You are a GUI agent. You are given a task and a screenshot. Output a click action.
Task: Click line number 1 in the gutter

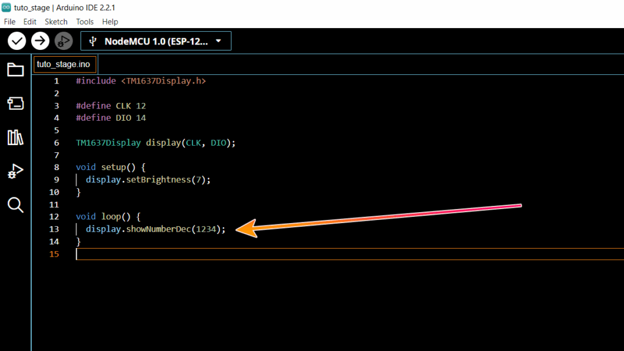(x=57, y=81)
